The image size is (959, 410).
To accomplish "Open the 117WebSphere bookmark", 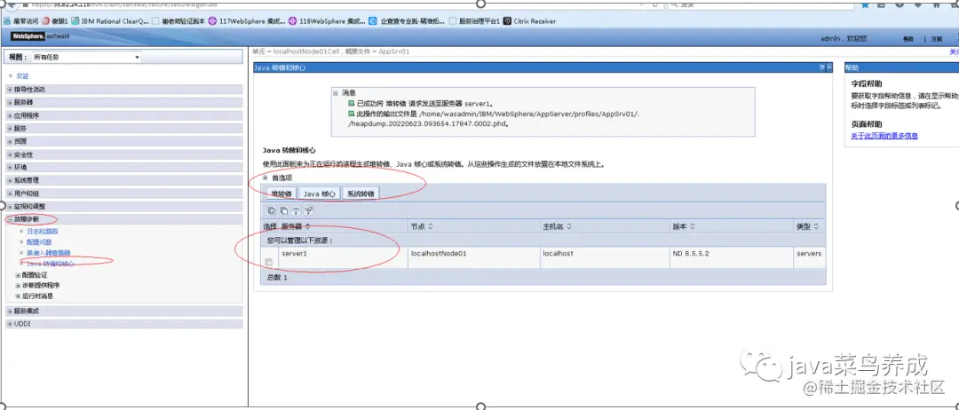I will coord(247,20).
